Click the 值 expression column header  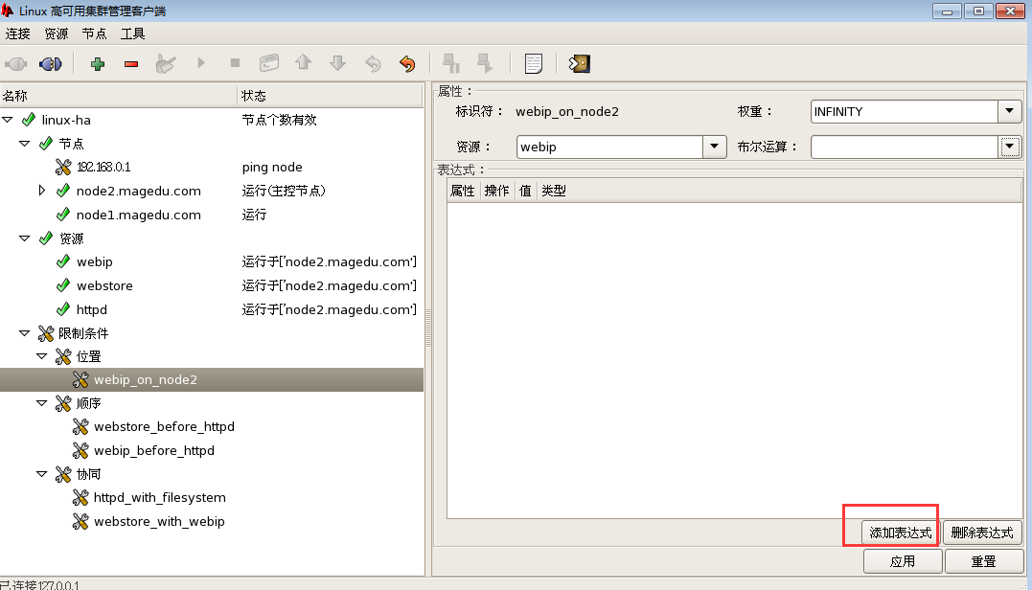[x=525, y=191]
